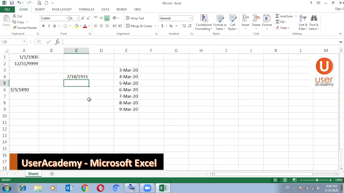The image size is (344, 193).
Task: Center the cell text horizontally
Action: click(101, 26)
